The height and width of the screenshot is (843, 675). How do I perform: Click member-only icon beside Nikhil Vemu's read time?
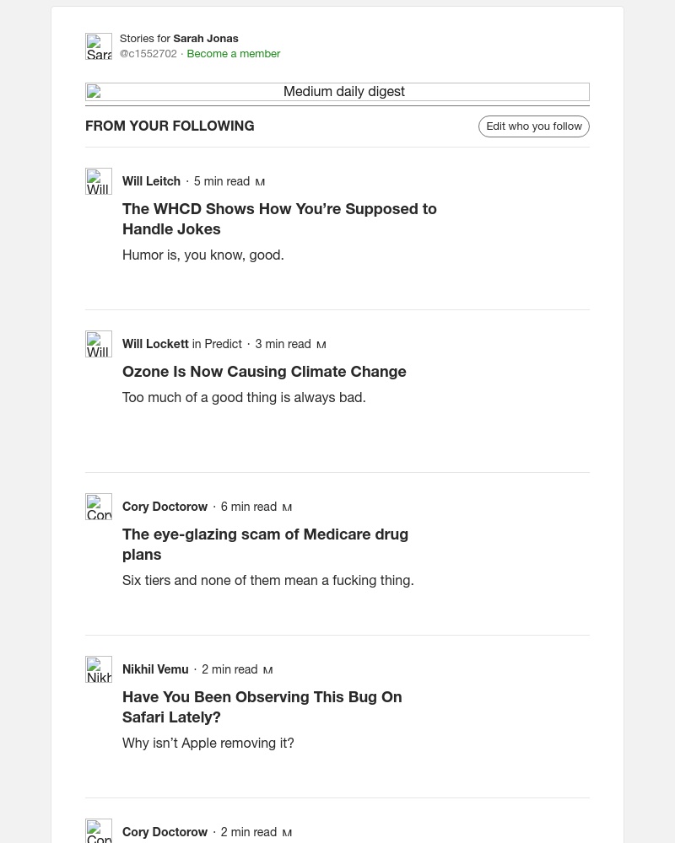268,670
